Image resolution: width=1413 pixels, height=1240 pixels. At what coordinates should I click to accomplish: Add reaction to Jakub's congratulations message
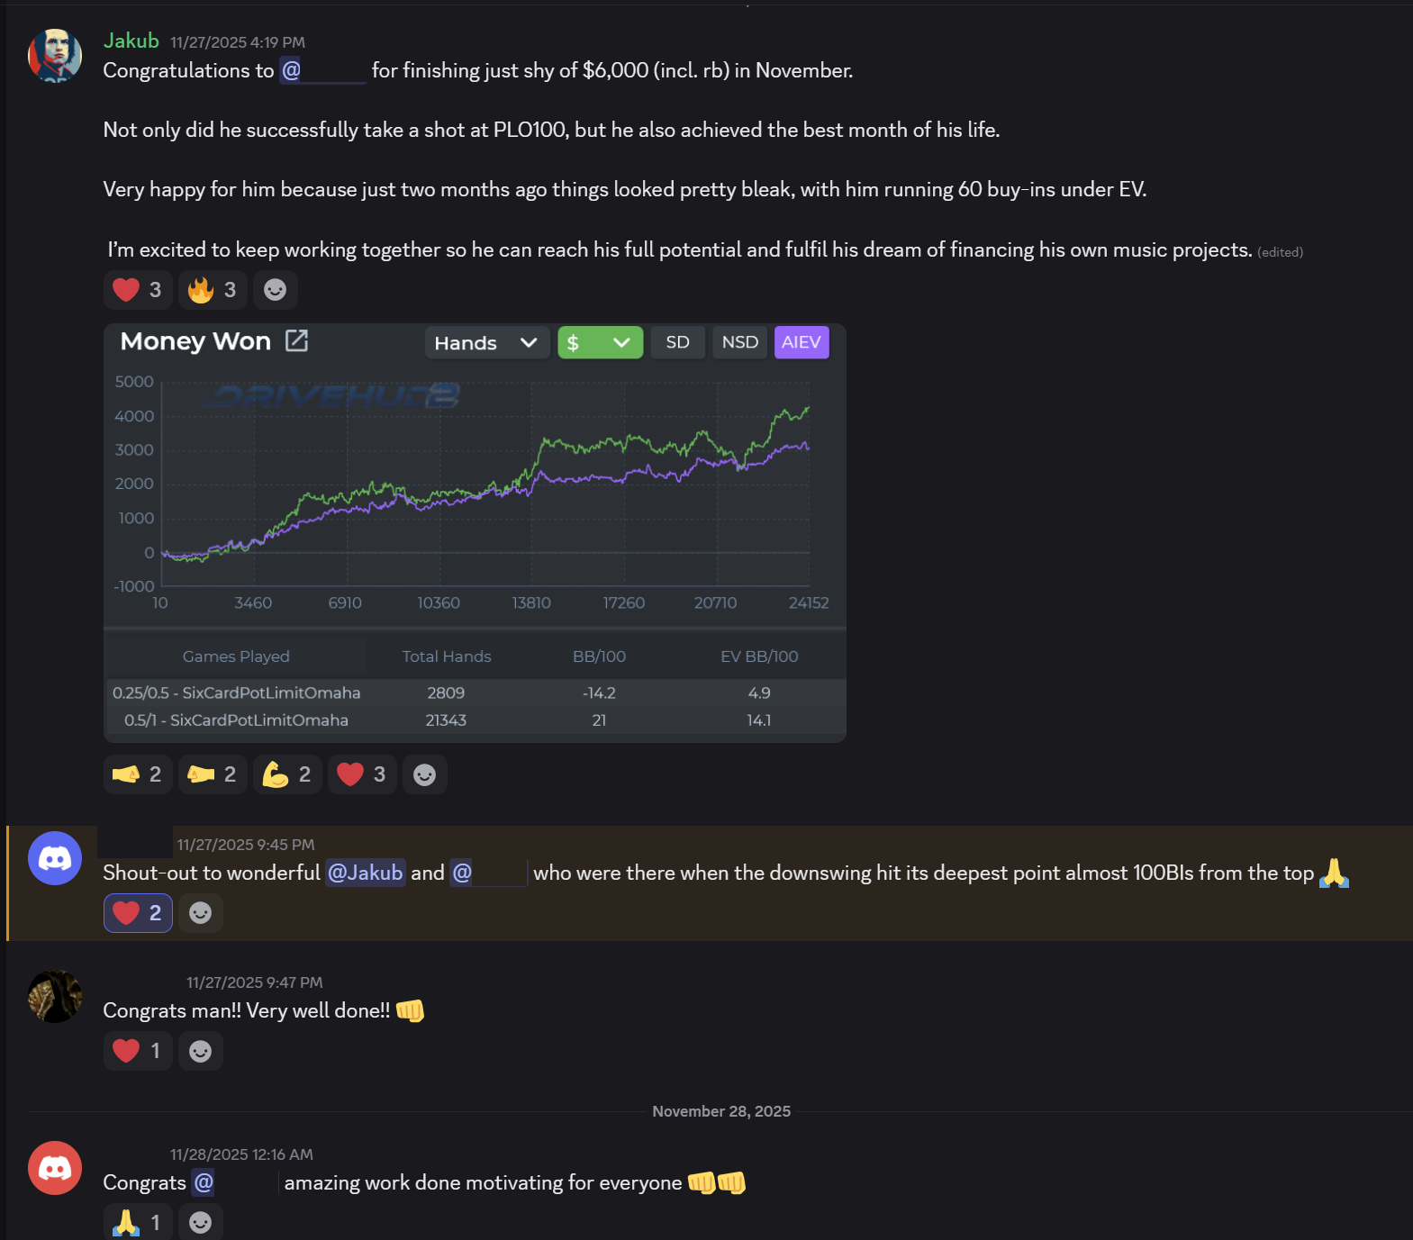[x=275, y=290]
